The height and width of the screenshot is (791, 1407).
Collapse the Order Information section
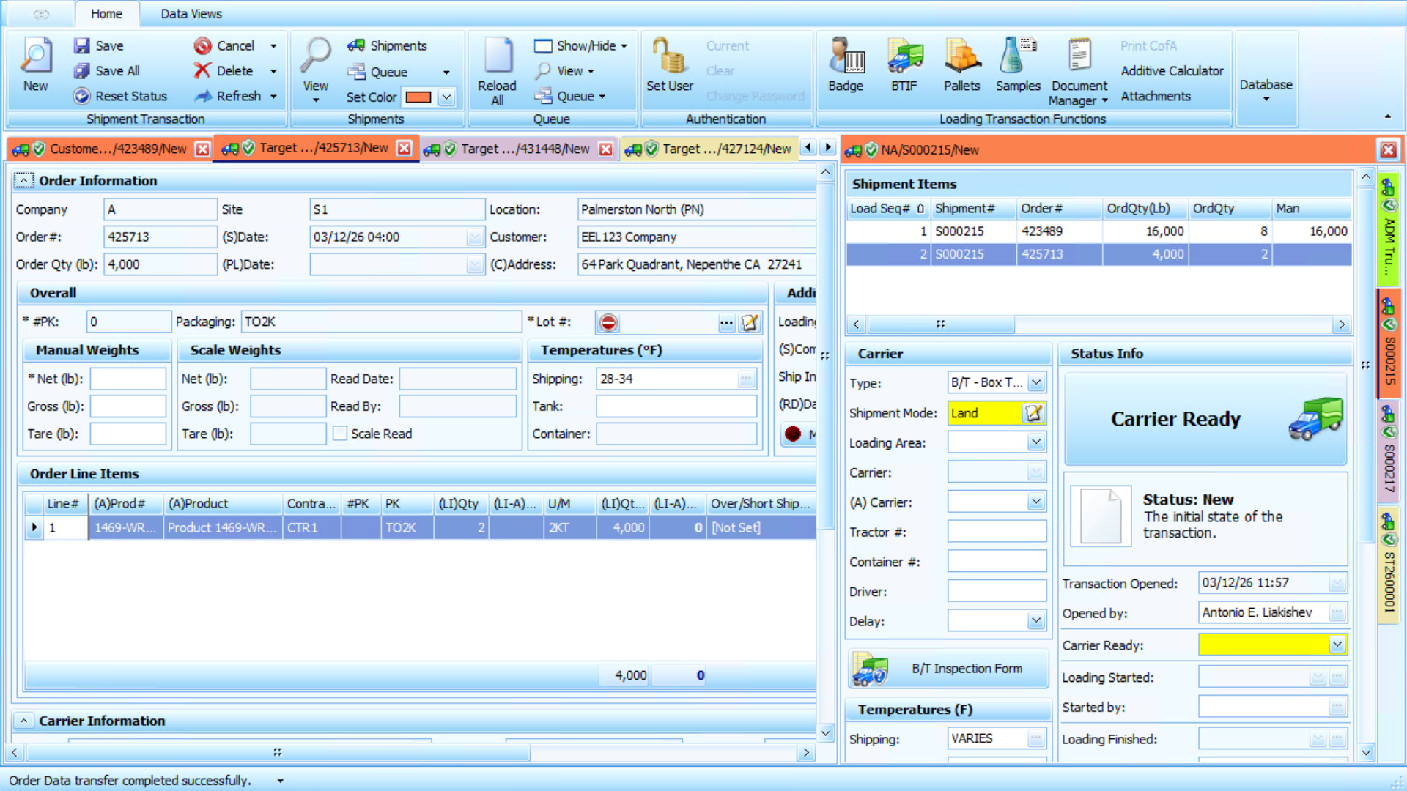[23, 180]
